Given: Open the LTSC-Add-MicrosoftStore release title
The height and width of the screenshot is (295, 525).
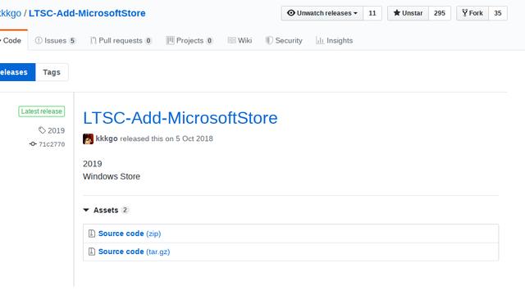Looking at the screenshot, I should [180, 118].
